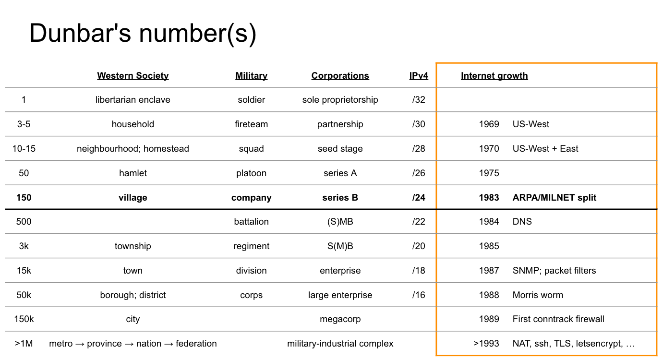This screenshot has height=360, width=663.
Task: Select the Corporations column header
Action: [340, 76]
